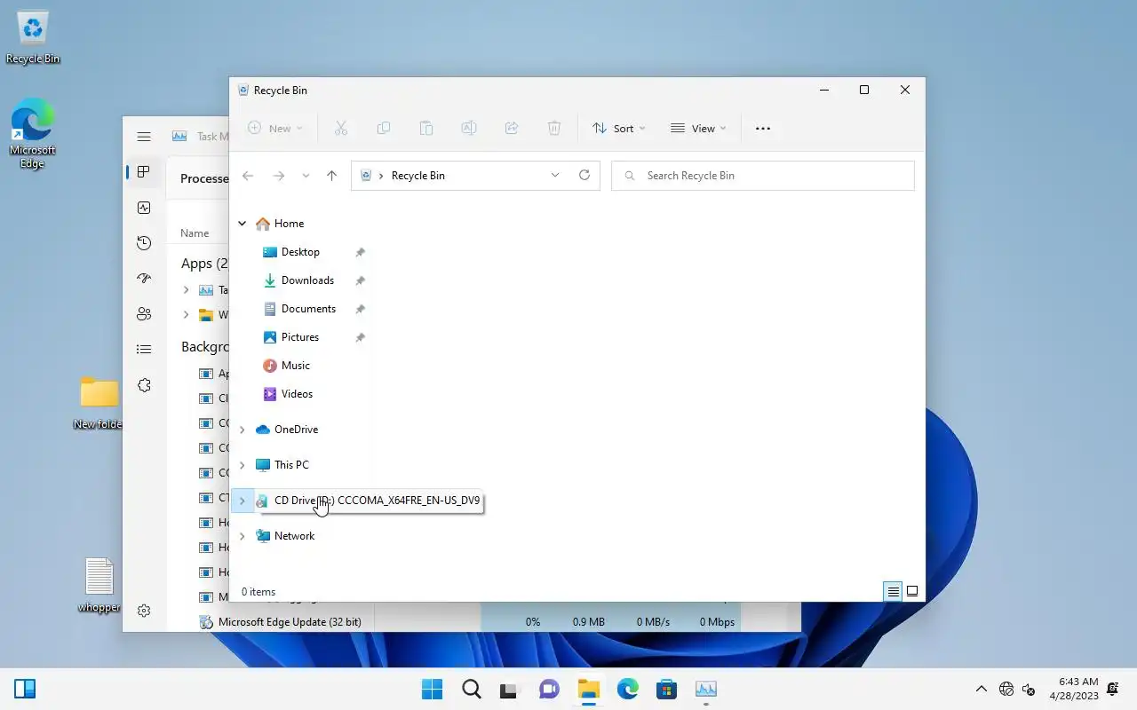Open Chat app from taskbar
The width and height of the screenshot is (1137, 710).
click(x=550, y=689)
